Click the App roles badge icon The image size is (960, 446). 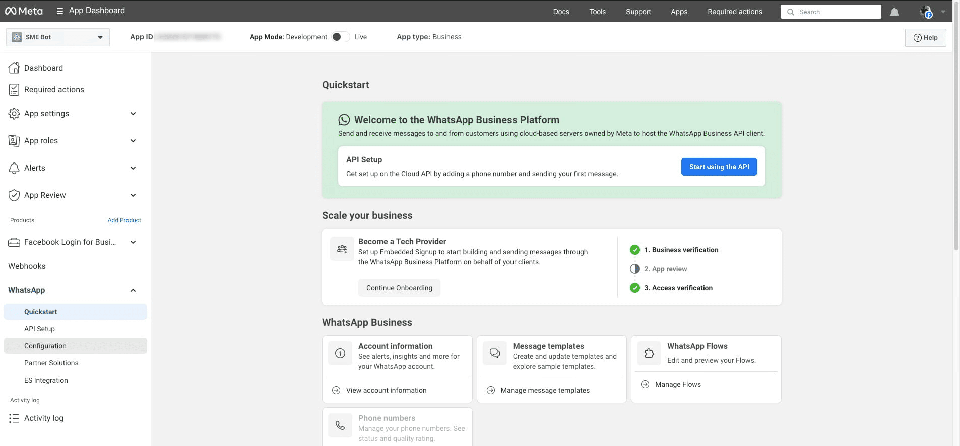tap(14, 141)
